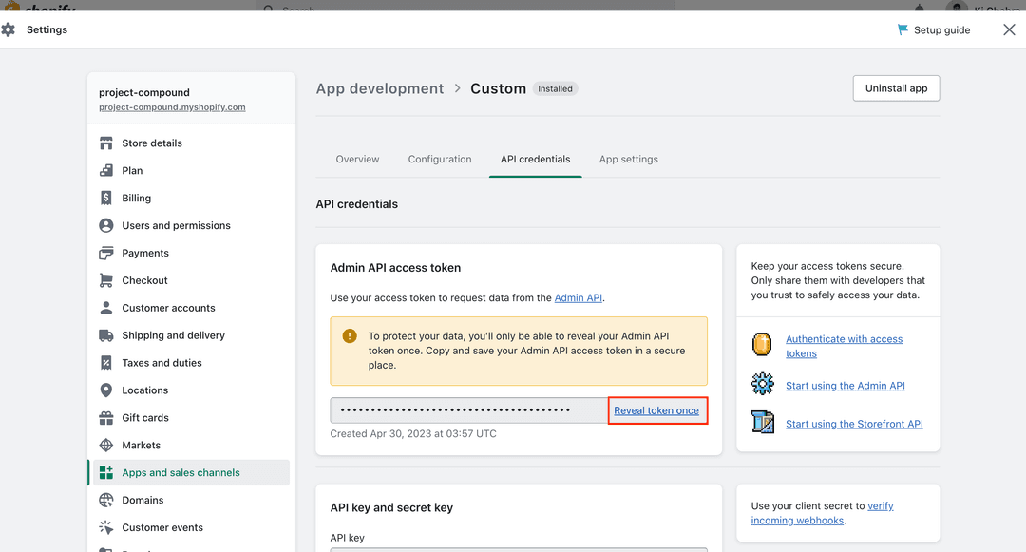Close the Settings panel
The height and width of the screenshot is (552, 1026).
1009,29
